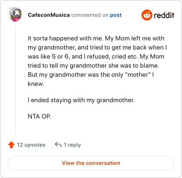Click the orange upvote arrow icon
182x178 pixels.
pos(11,145)
